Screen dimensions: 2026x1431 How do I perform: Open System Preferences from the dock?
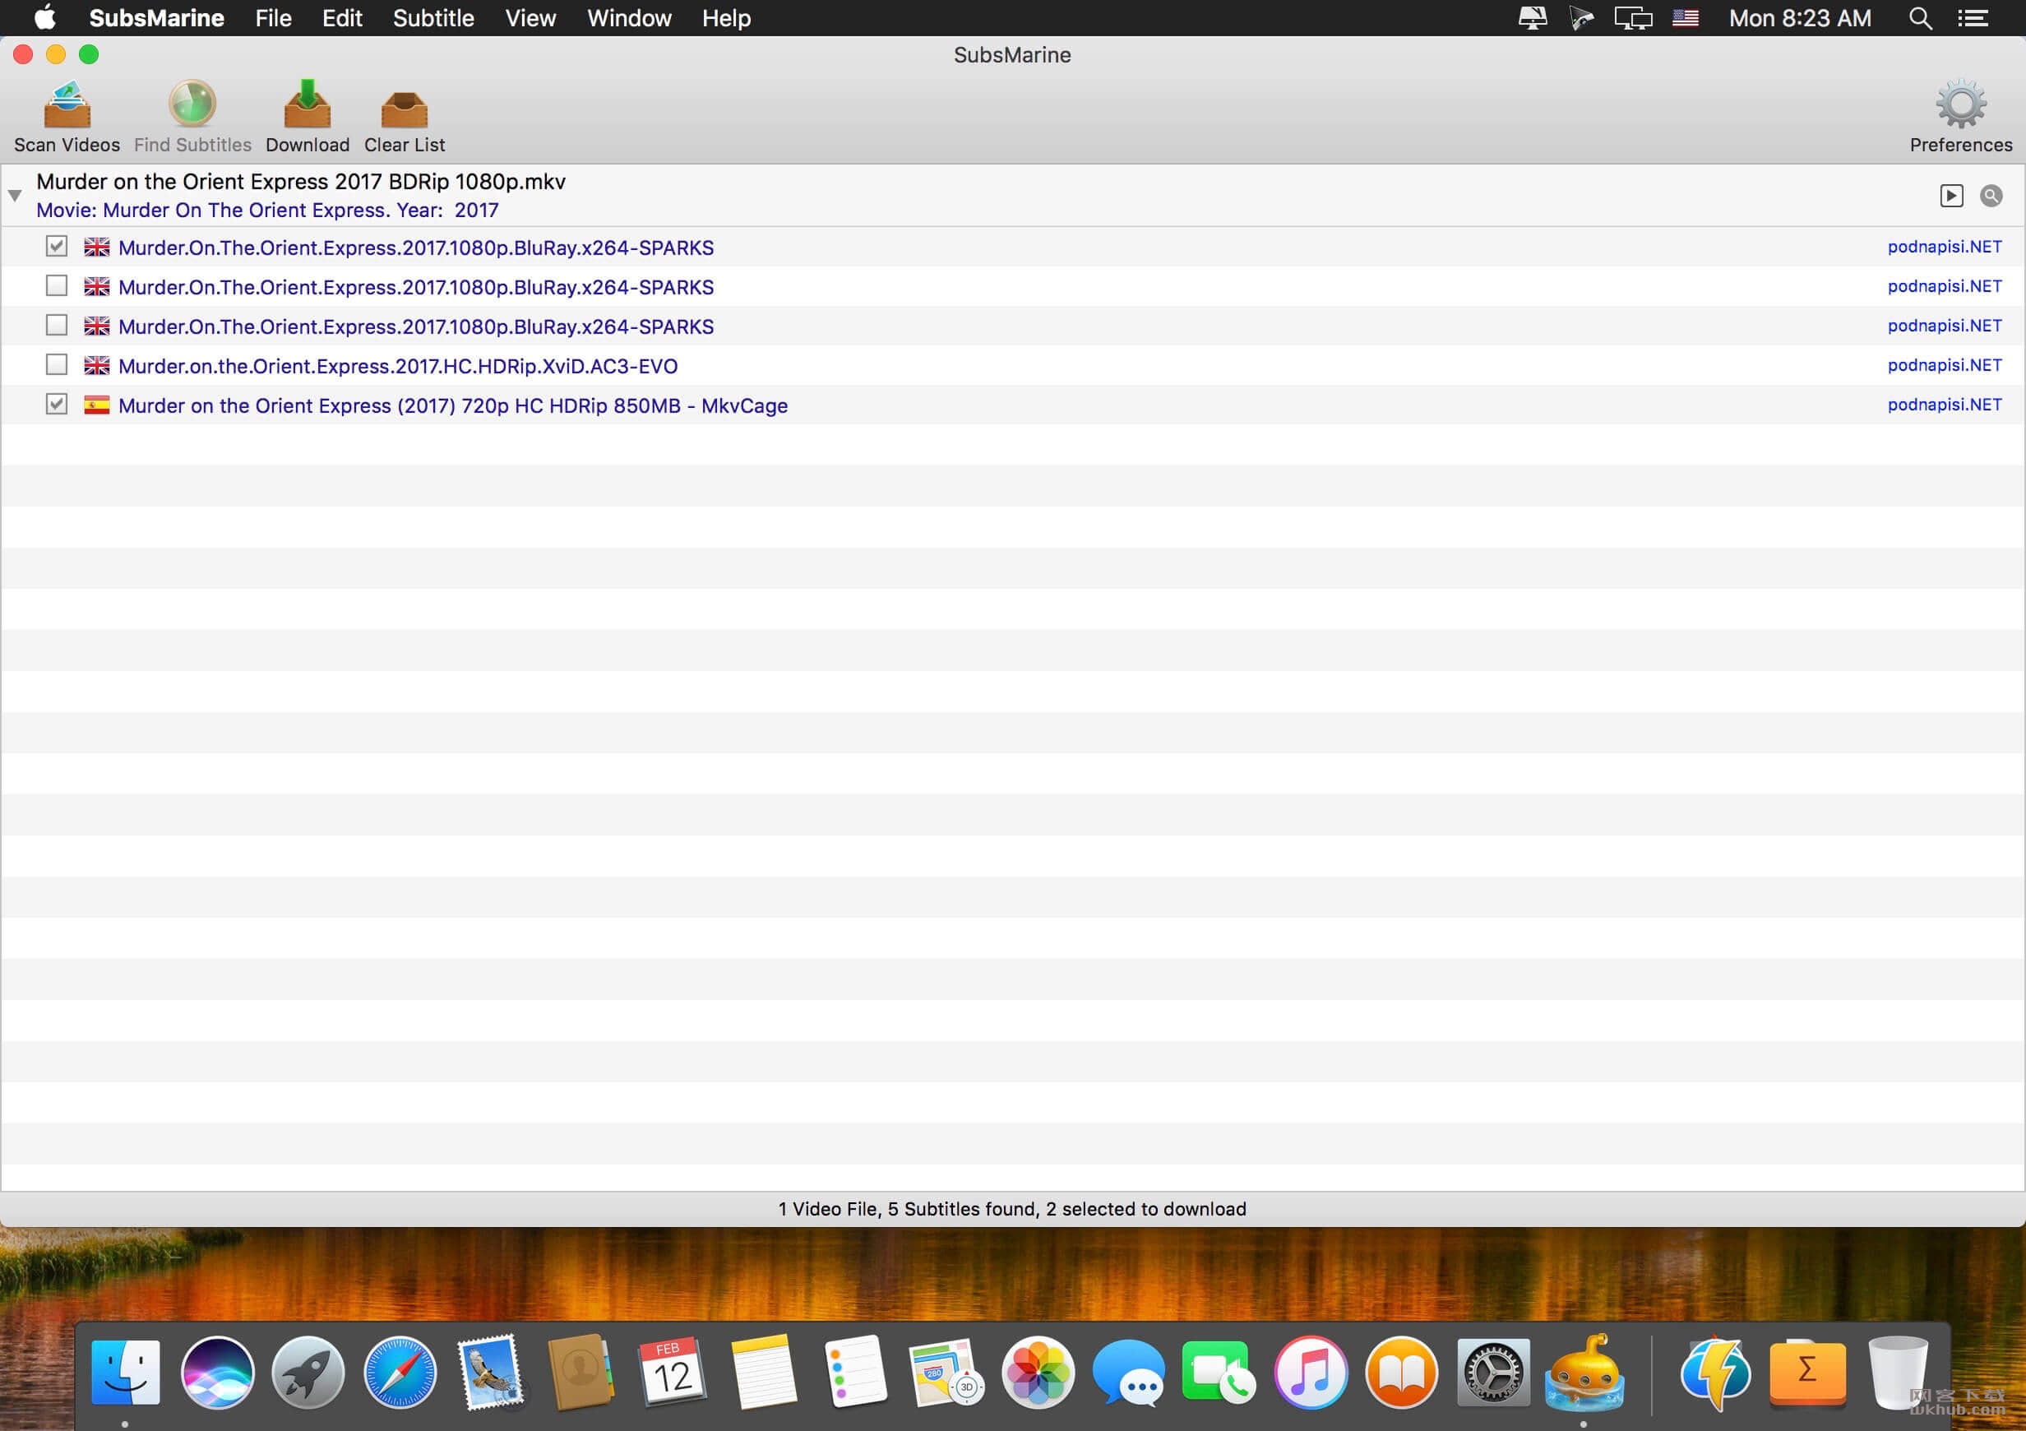(1493, 1373)
